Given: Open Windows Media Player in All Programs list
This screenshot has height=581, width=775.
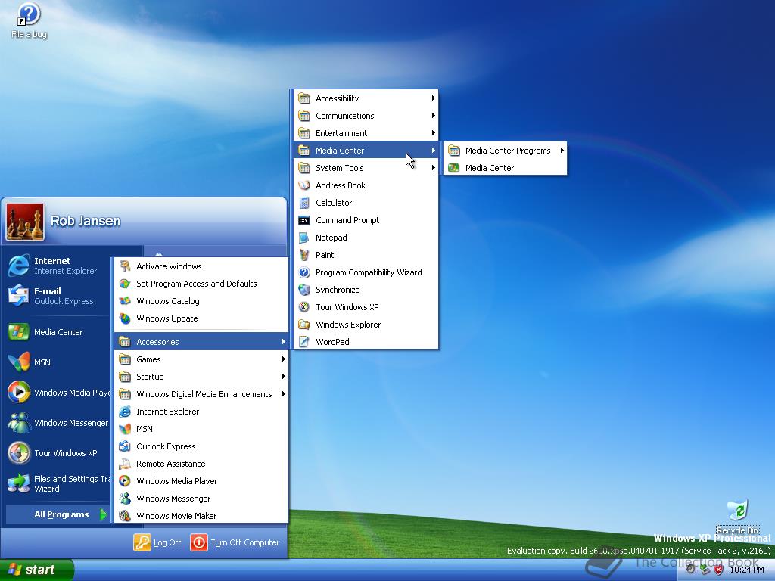Looking at the screenshot, I should pos(201,481).
